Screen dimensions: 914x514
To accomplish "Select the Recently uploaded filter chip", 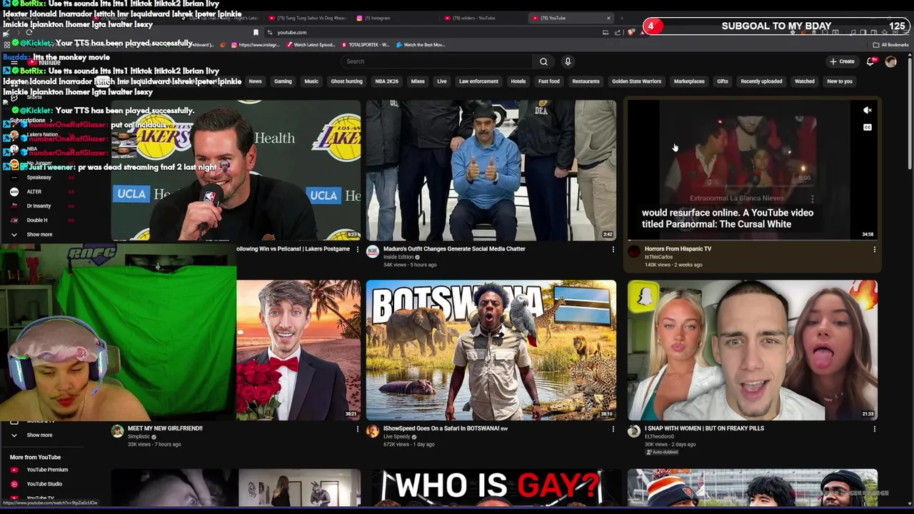I will (x=761, y=81).
